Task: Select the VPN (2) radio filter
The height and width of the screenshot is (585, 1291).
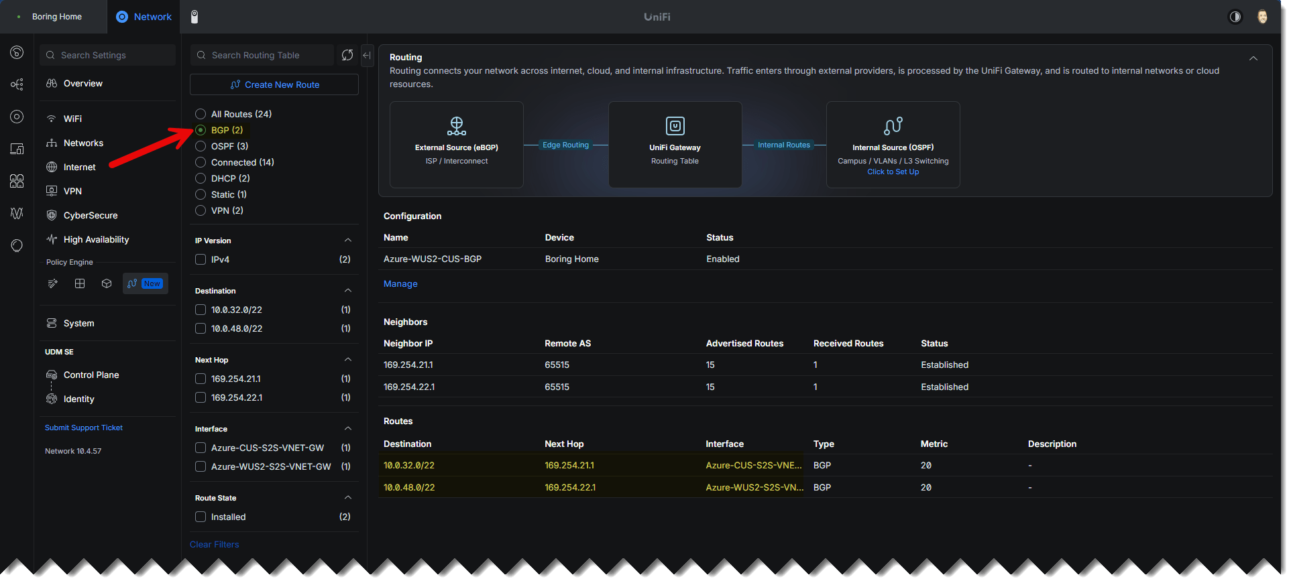Action: click(x=201, y=210)
